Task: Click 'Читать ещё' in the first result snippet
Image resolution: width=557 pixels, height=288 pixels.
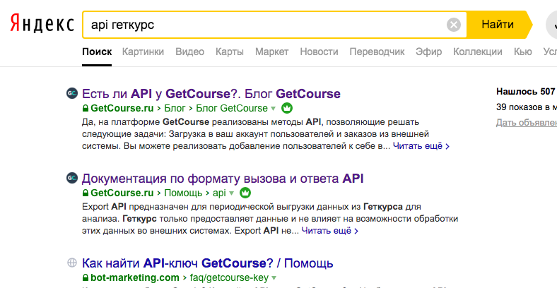Action: point(421,146)
